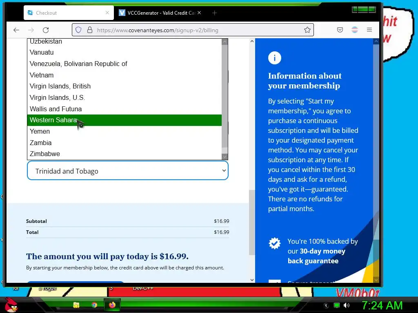The height and width of the screenshot is (313, 418).
Task: Bookmark page with the star icon
Action: [307, 30]
